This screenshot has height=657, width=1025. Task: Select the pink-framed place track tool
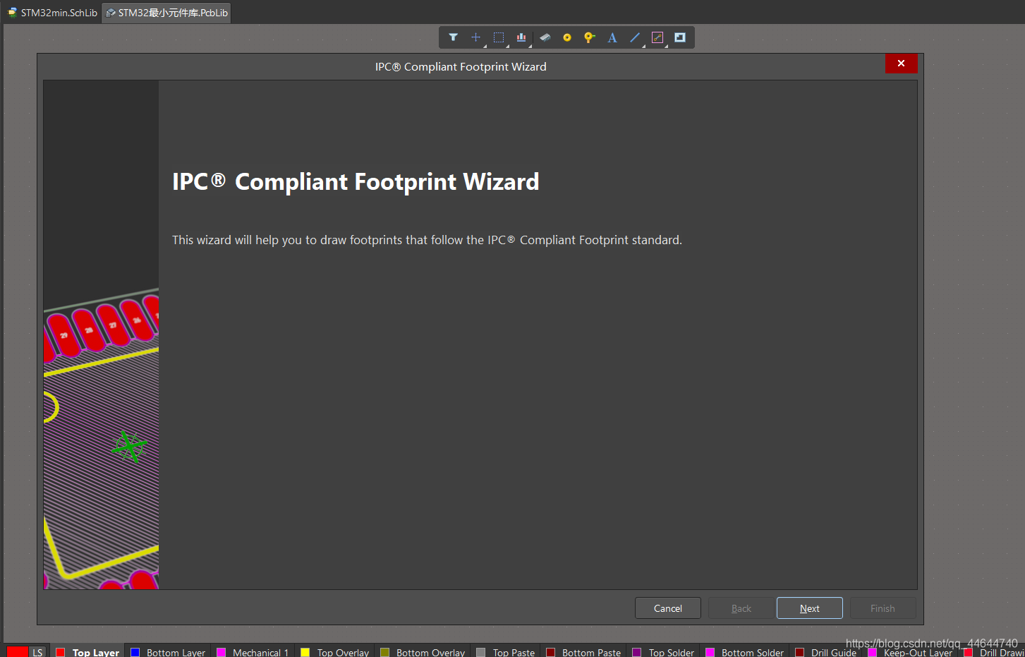point(657,37)
